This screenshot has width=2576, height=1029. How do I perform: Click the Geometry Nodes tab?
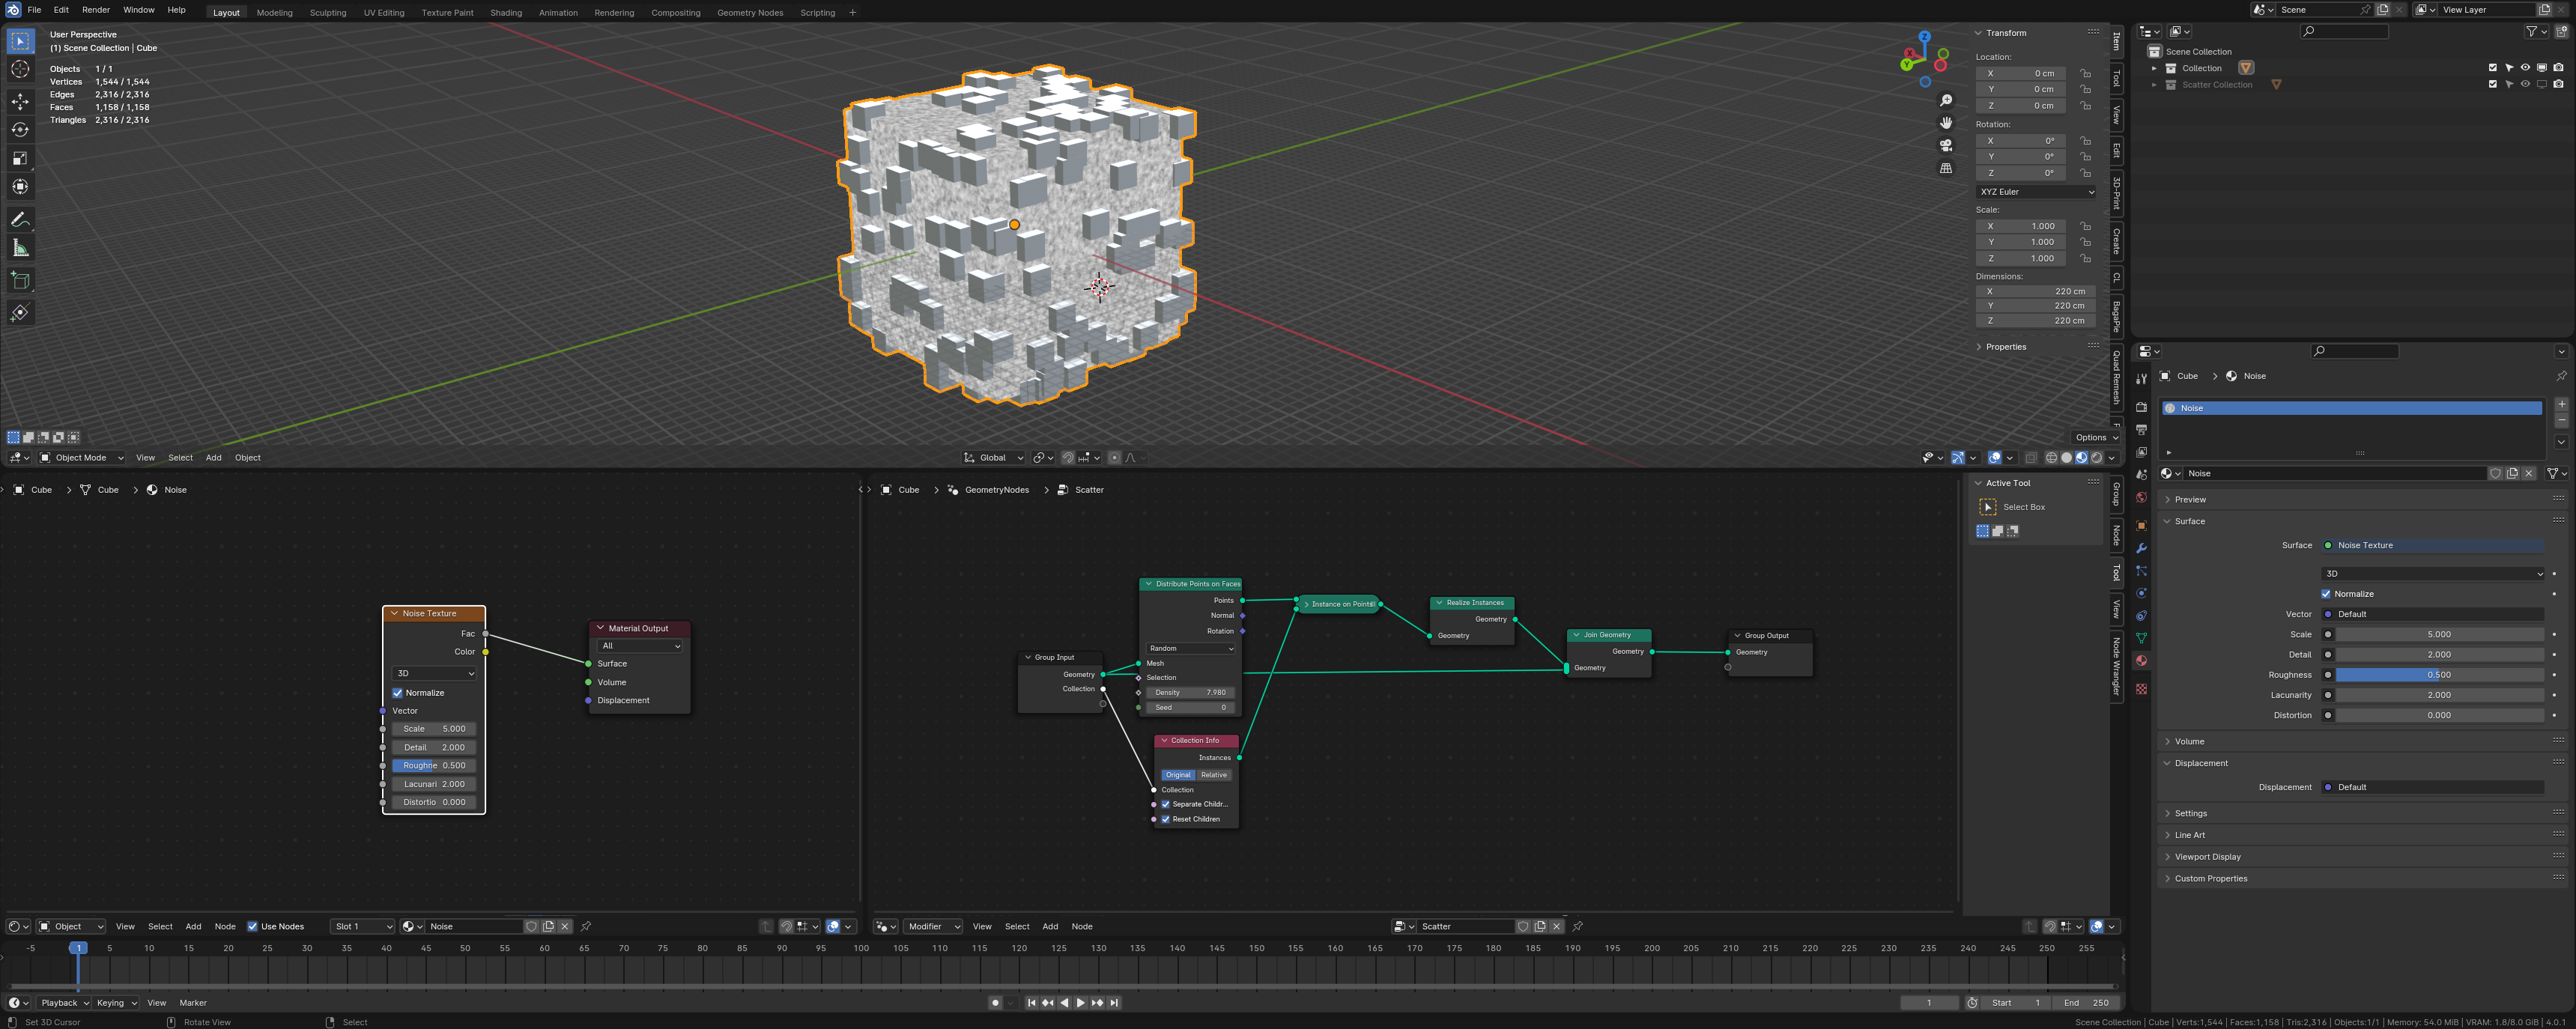click(x=751, y=11)
